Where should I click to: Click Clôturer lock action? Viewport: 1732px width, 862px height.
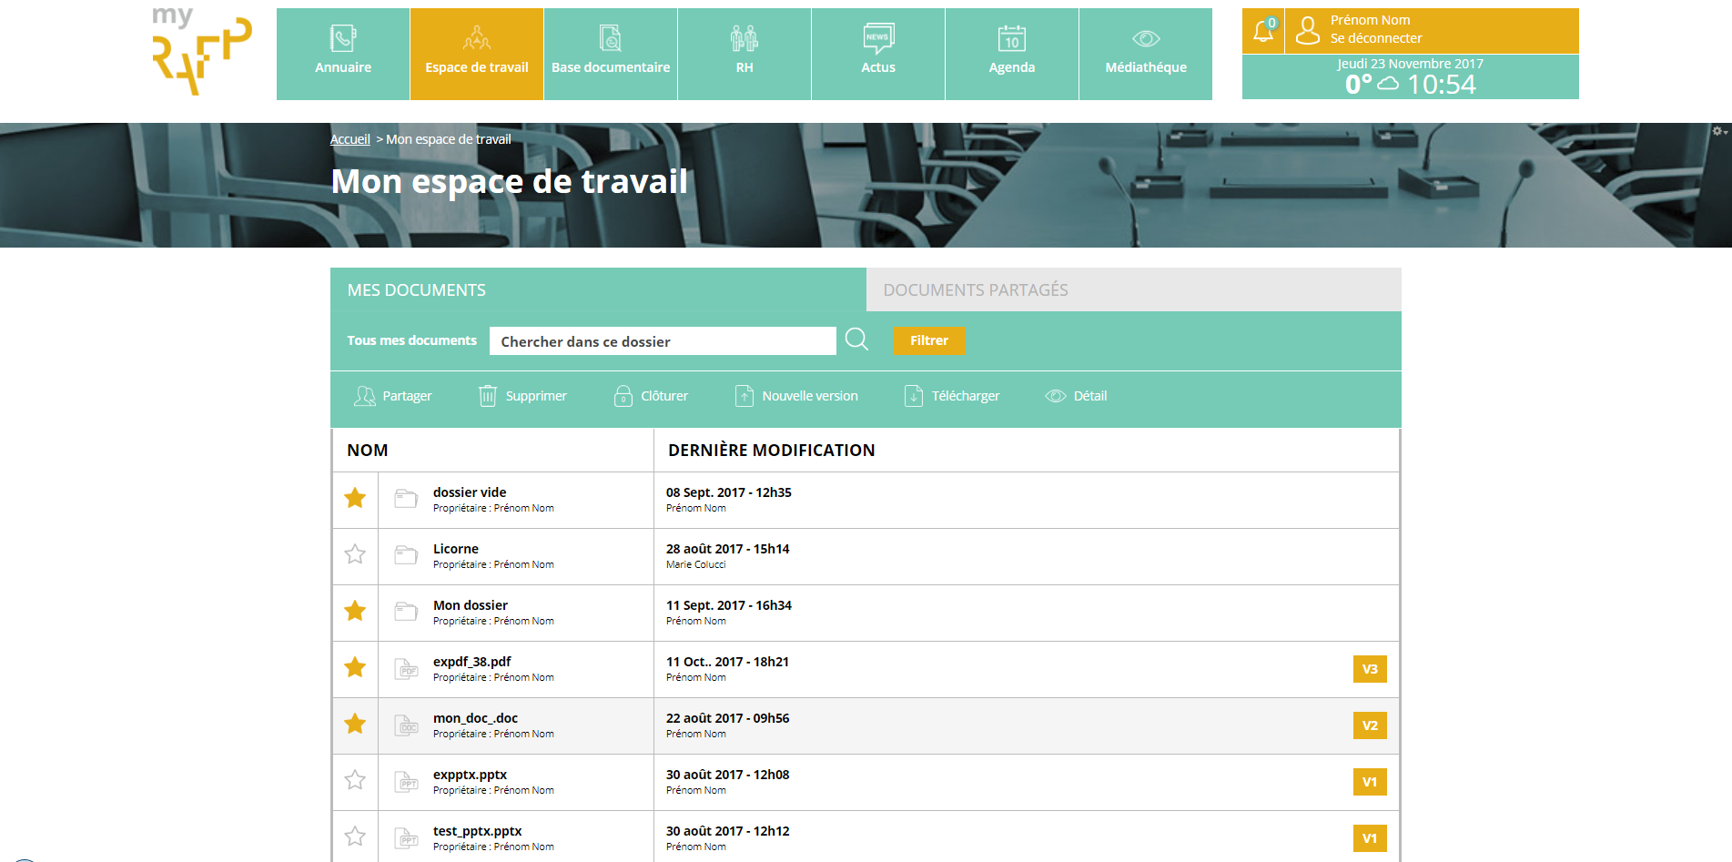click(651, 396)
